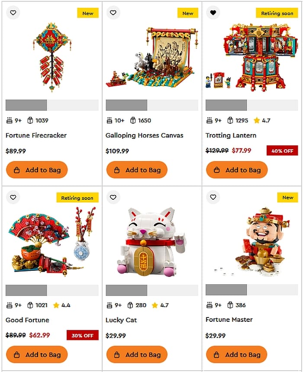This screenshot has width=303, height=372.
Task: Add Fortune Master to bag
Action: [236, 354]
